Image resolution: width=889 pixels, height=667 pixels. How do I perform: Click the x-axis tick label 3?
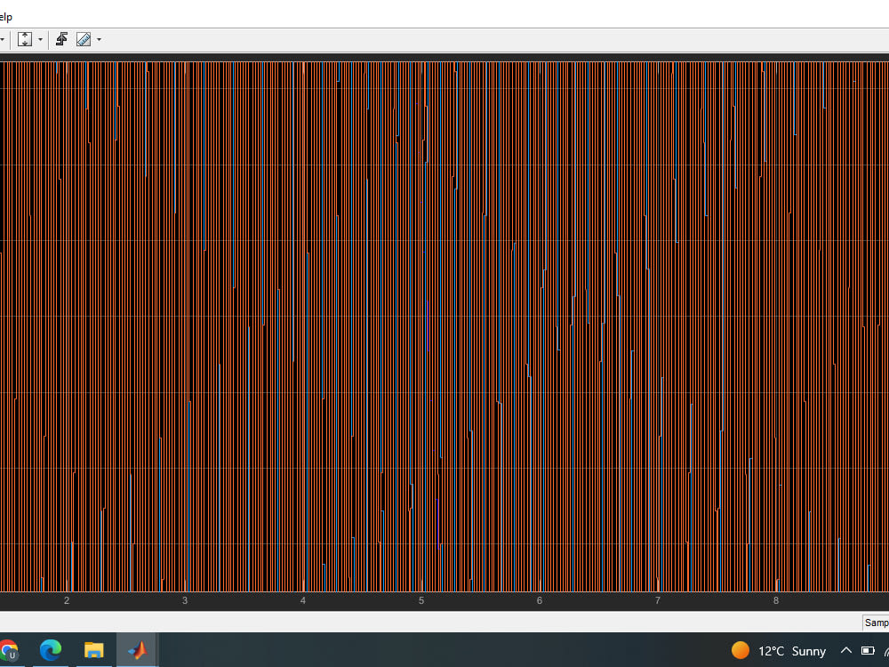tap(185, 600)
